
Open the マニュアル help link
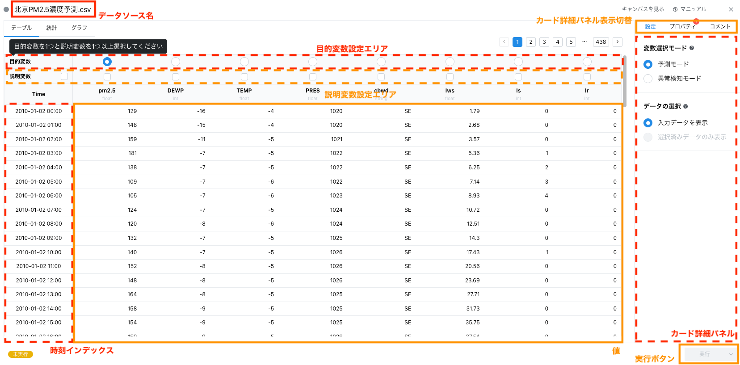tap(690, 9)
